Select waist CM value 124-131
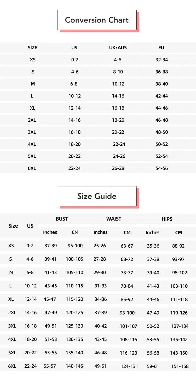196x390 pixels. [129, 366]
